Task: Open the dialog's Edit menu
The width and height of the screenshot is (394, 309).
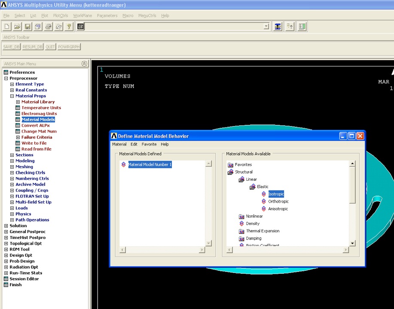Action: point(134,144)
